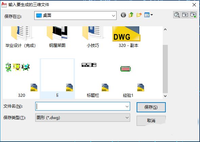Open the 保存类型 file type dropdown

[x=83, y=118]
